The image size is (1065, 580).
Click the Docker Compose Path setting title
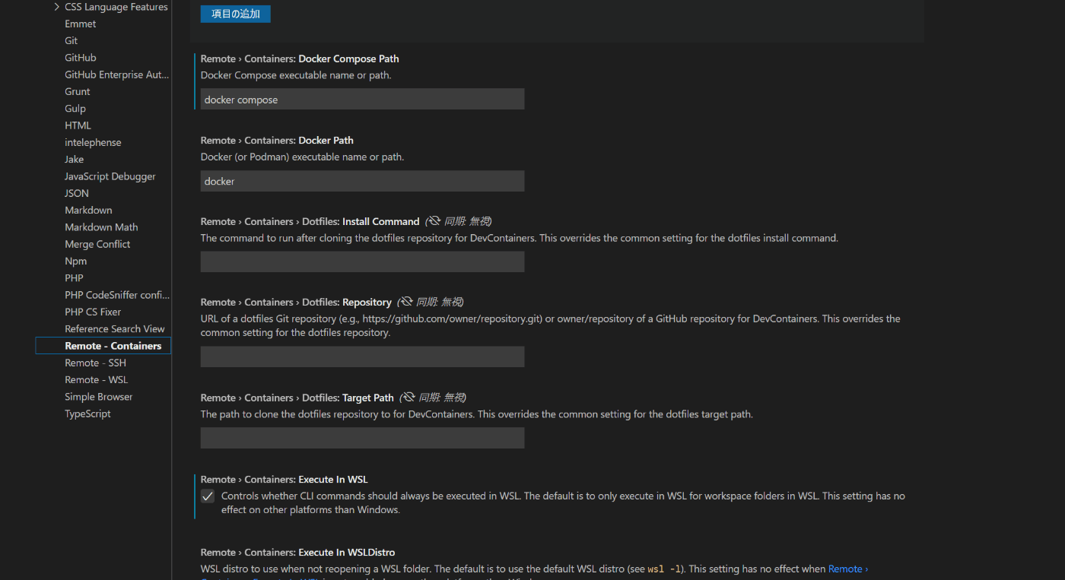300,59
